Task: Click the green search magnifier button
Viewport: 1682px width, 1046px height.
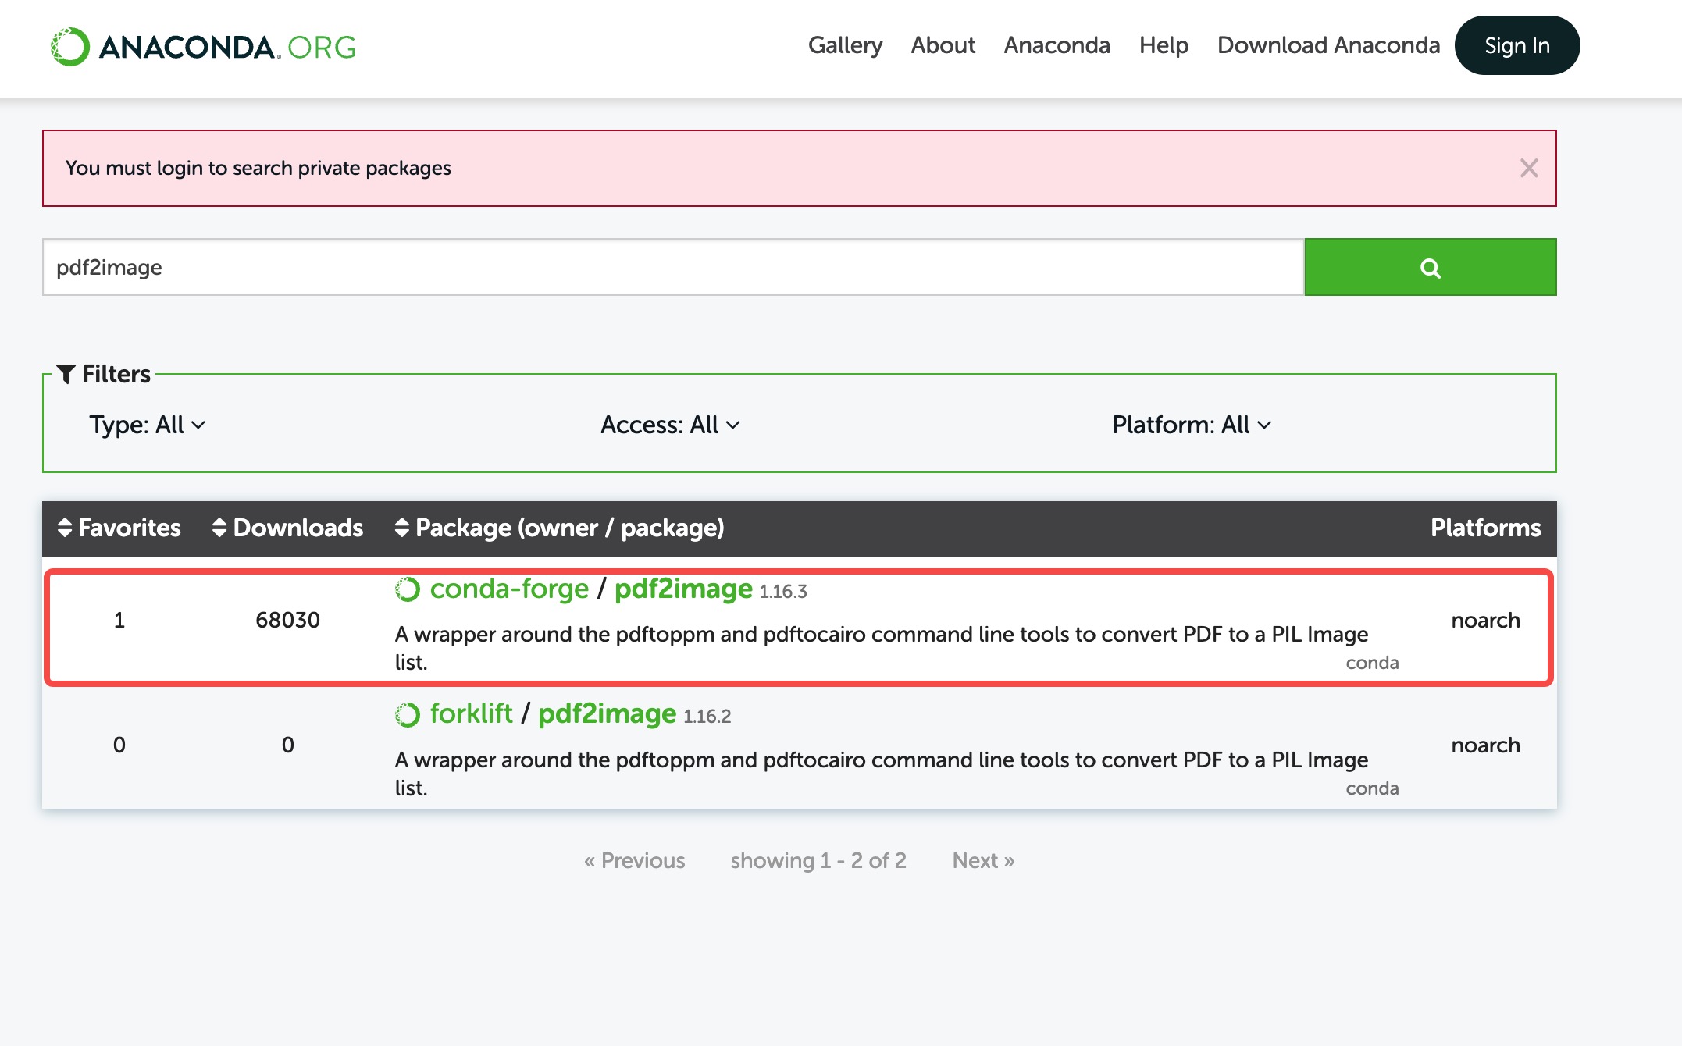Action: click(1430, 267)
